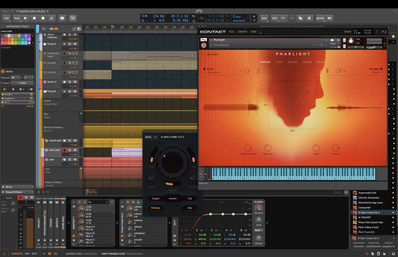Viewport: 398px width, 257px height.
Task: Open the N-Spec zoom 100% dropdown
Action: (151, 137)
